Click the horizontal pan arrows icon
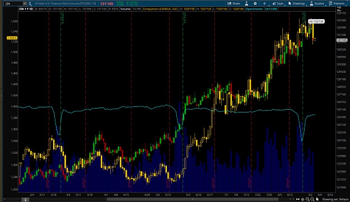The image size is (350, 202). point(298,199)
